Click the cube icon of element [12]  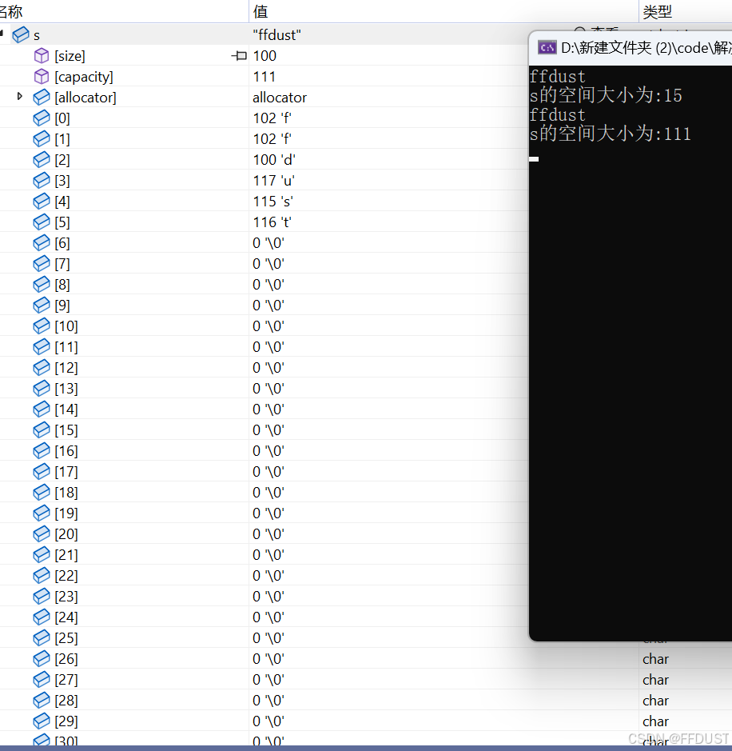coord(42,367)
